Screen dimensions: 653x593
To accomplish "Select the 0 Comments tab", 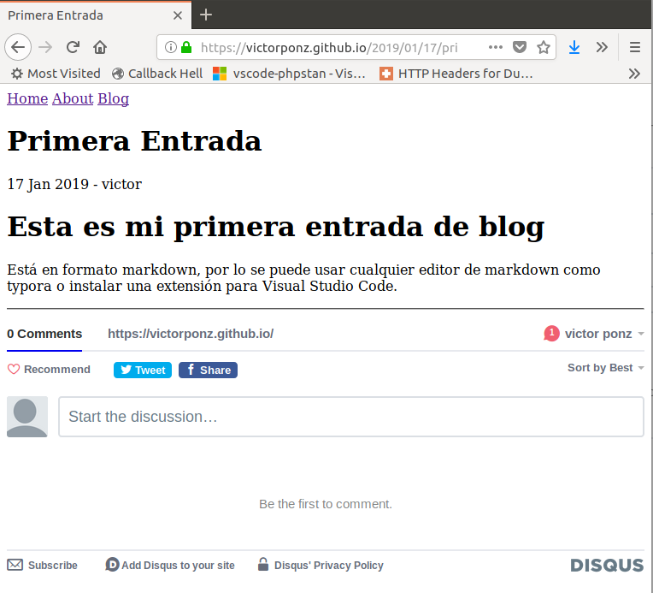I will (44, 334).
